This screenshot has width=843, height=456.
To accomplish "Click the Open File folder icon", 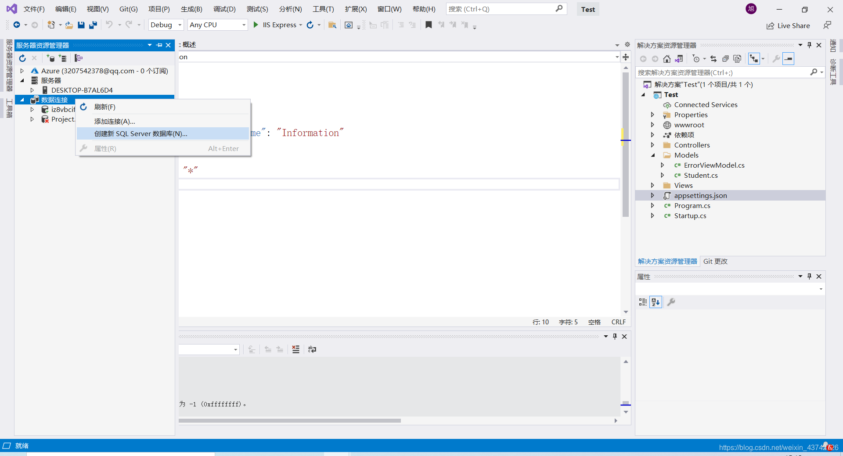I will (x=69, y=25).
